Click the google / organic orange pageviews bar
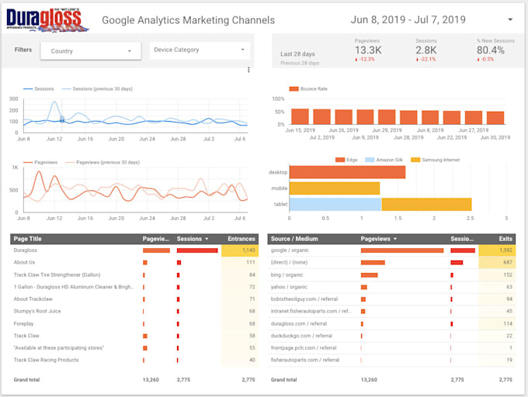Screen dimensions: 528x397 [x=402, y=250]
